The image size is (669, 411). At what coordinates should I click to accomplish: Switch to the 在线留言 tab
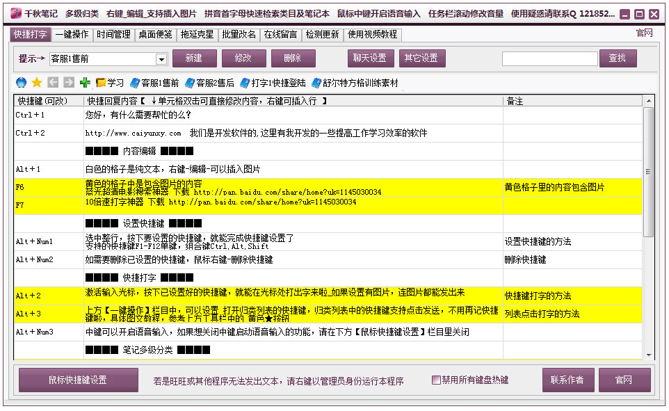[281, 35]
